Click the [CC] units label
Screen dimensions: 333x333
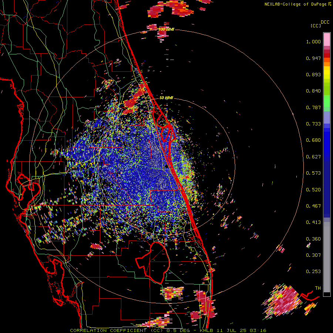click(x=316, y=26)
